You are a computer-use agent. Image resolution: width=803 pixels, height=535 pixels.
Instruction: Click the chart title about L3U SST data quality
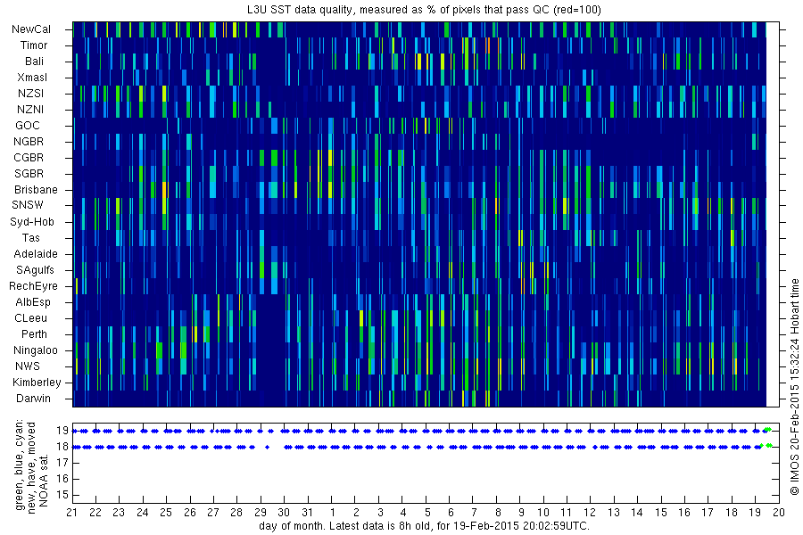(424, 10)
